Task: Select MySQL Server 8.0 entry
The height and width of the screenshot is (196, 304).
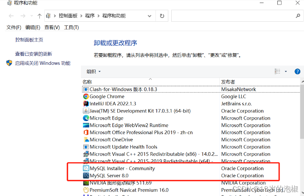Action: [109, 175]
